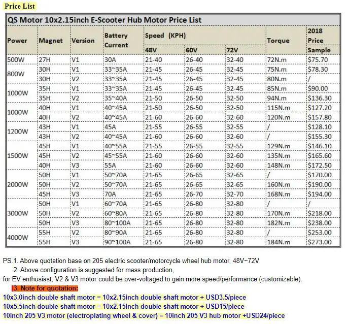
Task: Click the '$253.00' price cell
Action: tap(320, 233)
